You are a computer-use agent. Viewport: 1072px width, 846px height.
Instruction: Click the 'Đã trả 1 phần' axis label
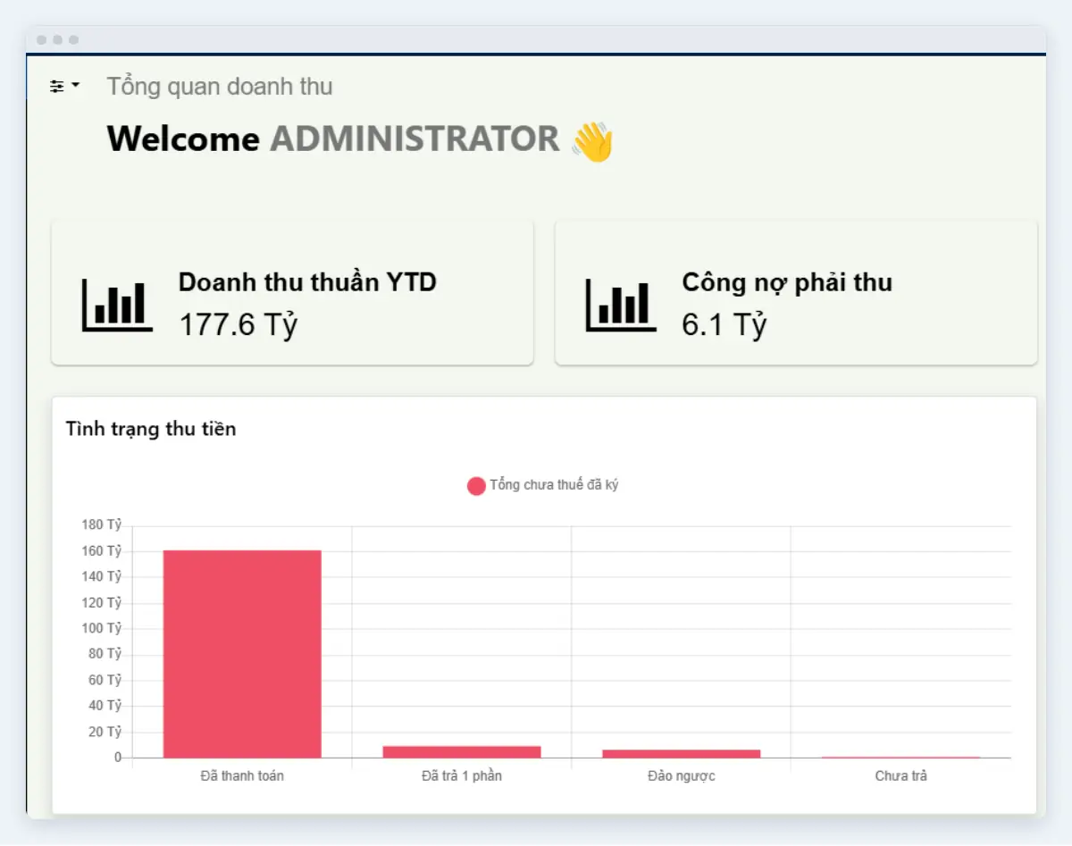point(462,775)
